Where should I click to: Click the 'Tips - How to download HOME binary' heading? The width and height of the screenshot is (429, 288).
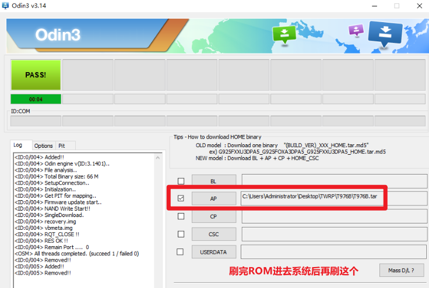[217, 137]
